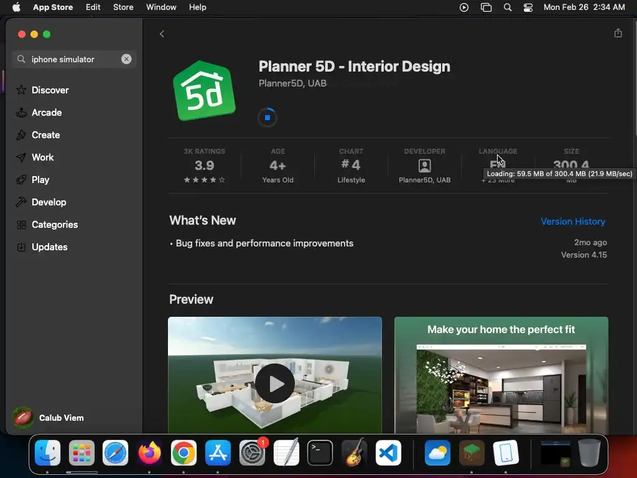This screenshot has width=637, height=478.
Task: Open the Version History link
Action: pyautogui.click(x=573, y=222)
